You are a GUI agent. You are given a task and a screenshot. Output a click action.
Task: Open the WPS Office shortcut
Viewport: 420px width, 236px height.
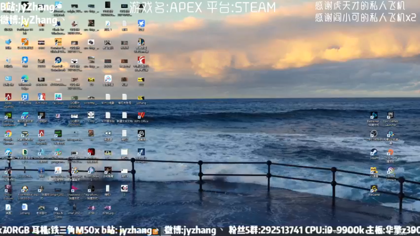tap(141, 115)
